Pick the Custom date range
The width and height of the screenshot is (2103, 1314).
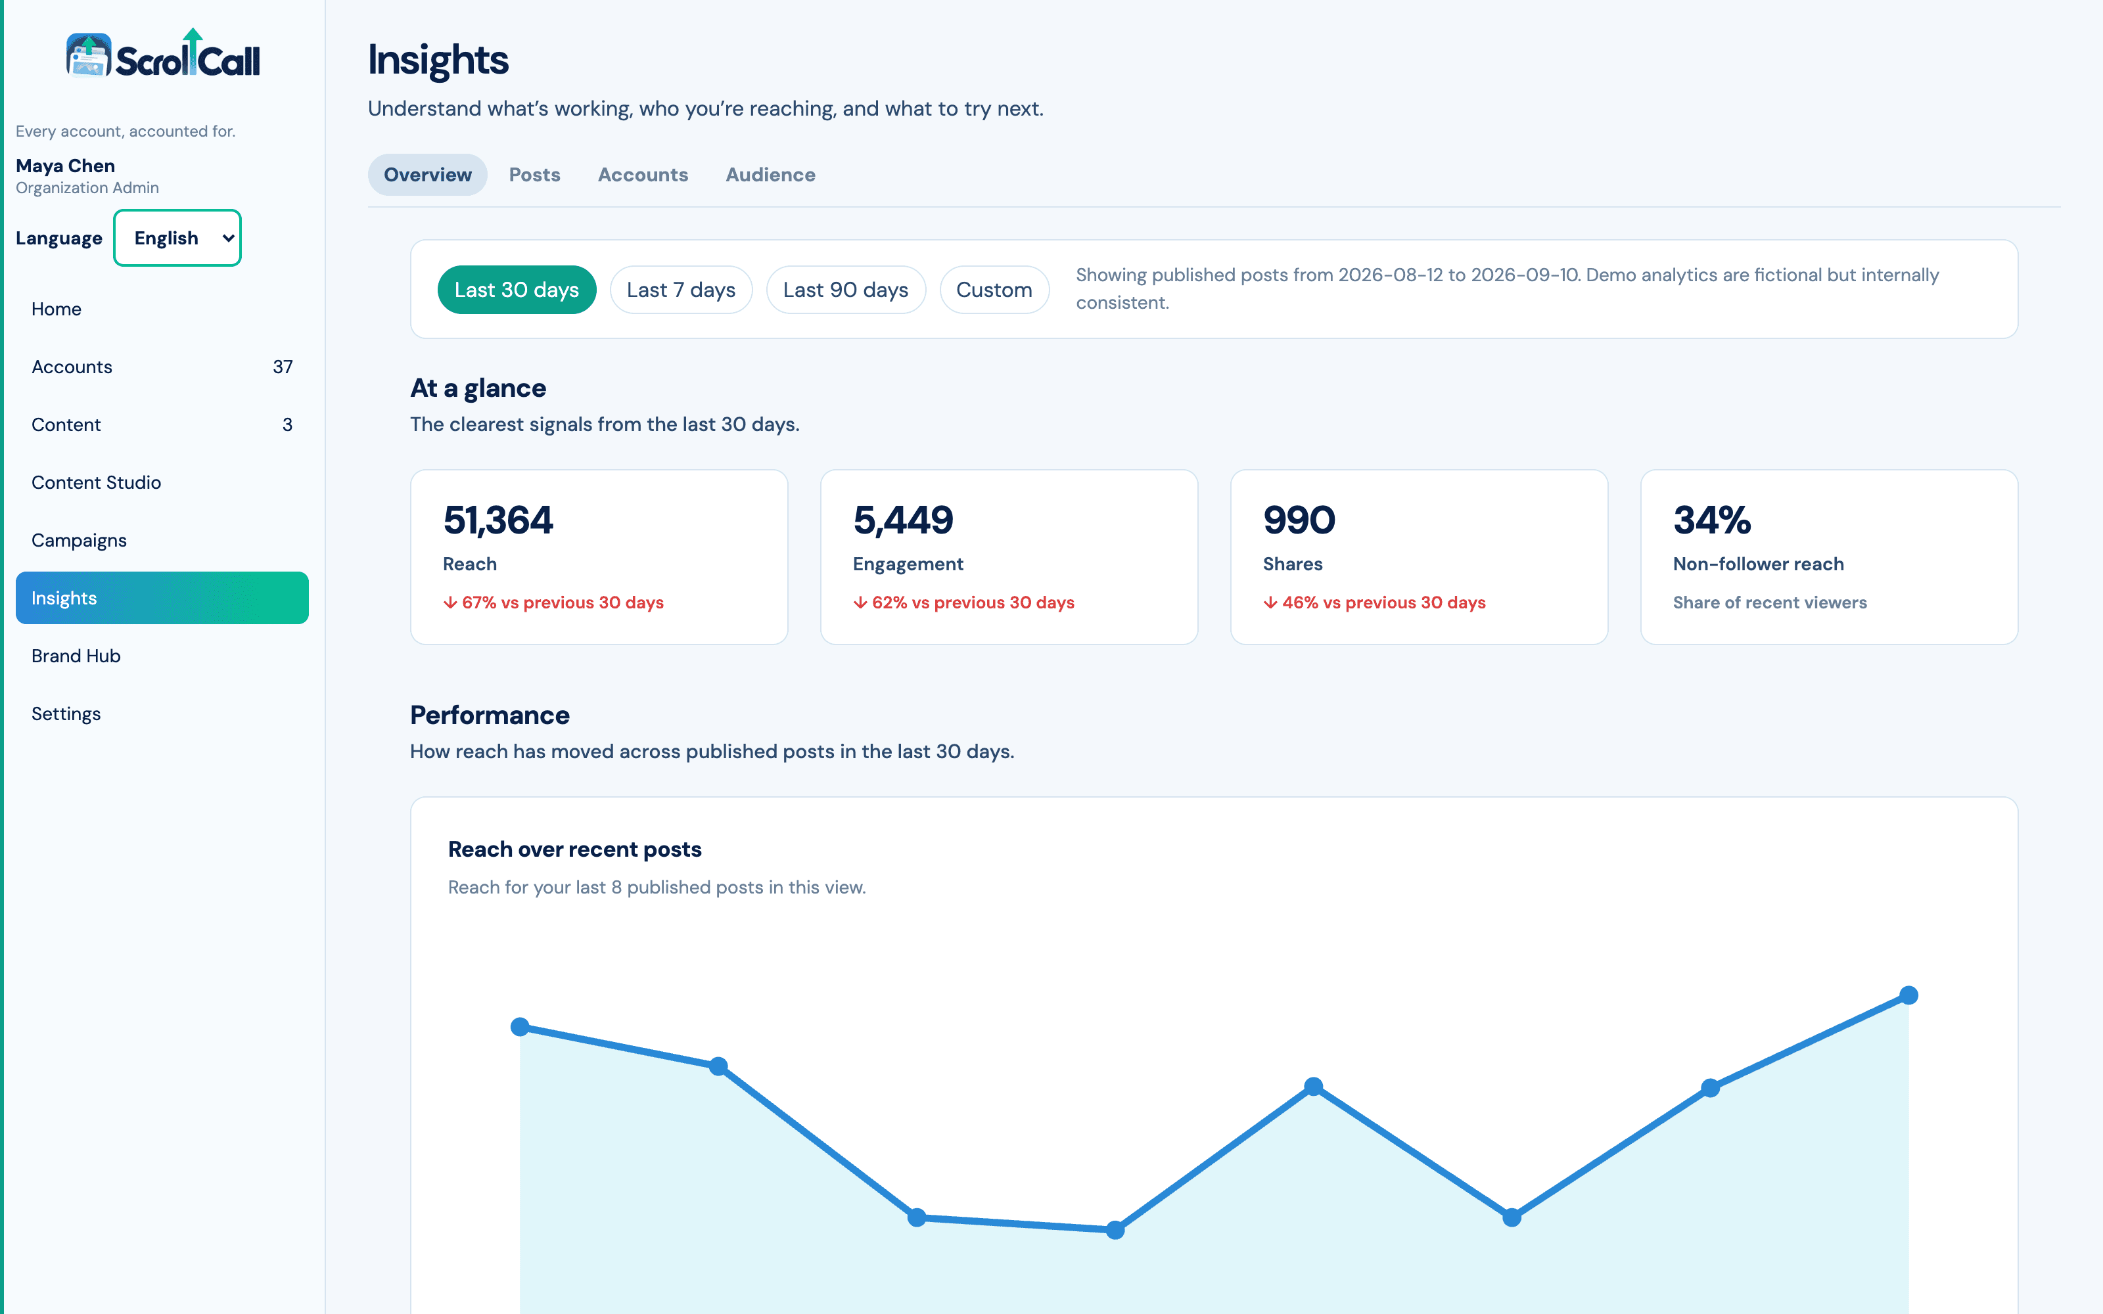tap(994, 289)
